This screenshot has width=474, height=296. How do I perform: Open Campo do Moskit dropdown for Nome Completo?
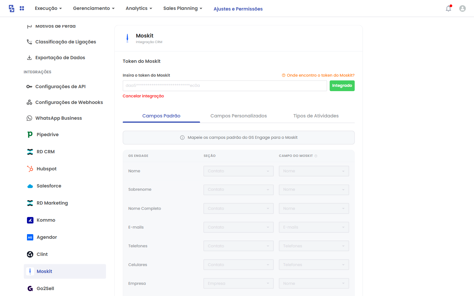click(x=314, y=209)
